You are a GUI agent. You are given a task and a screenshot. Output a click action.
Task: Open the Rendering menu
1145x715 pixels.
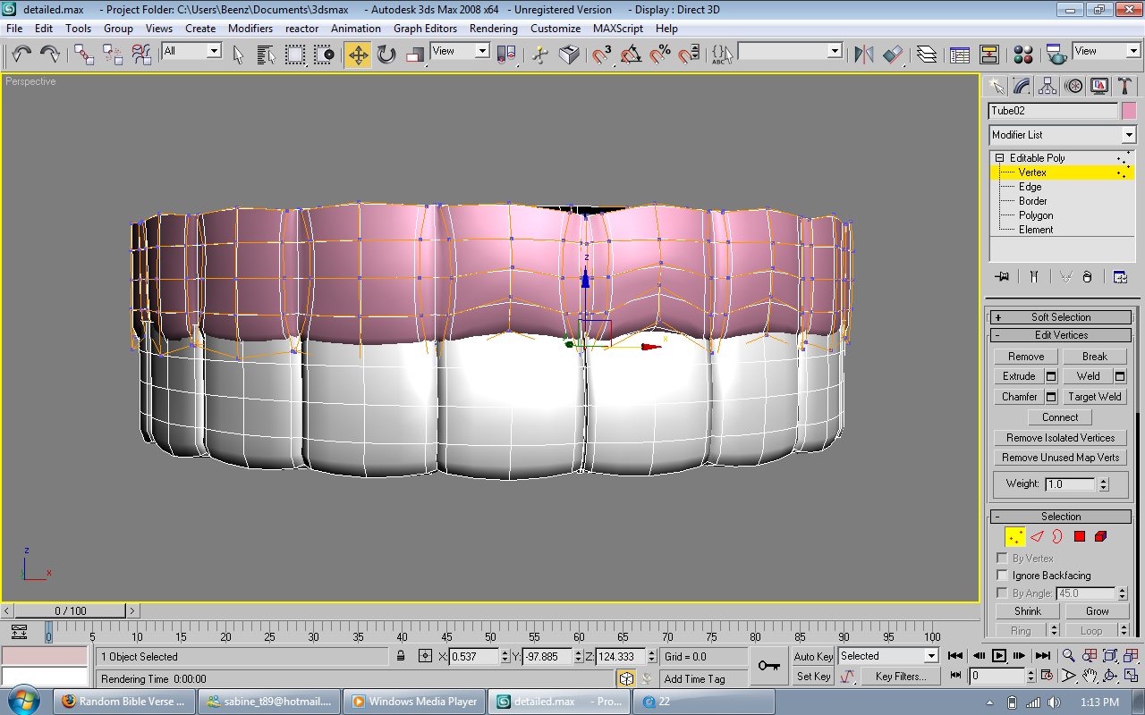pyautogui.click(x=494, y=28)
